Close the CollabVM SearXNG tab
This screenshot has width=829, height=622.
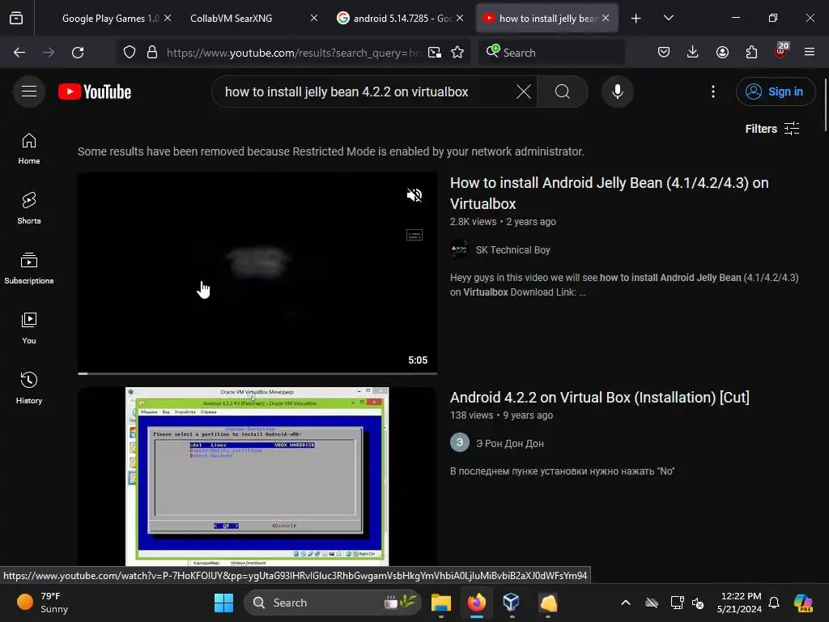pyautogui.click(x=314, y=18)
